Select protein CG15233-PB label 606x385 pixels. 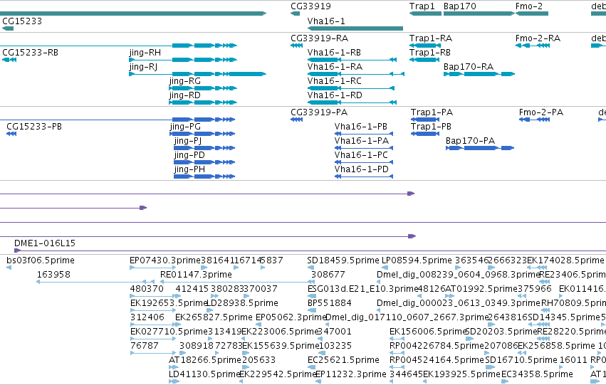click(x=34, y=127)
